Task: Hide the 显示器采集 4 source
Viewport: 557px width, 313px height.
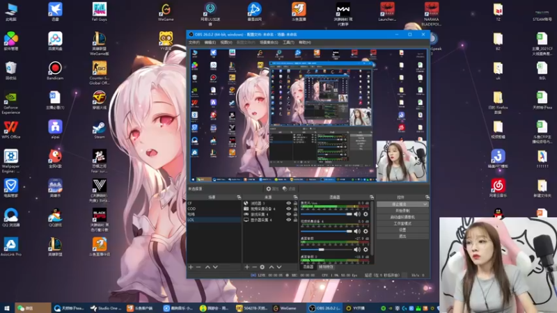Action: tap(288, 220)
